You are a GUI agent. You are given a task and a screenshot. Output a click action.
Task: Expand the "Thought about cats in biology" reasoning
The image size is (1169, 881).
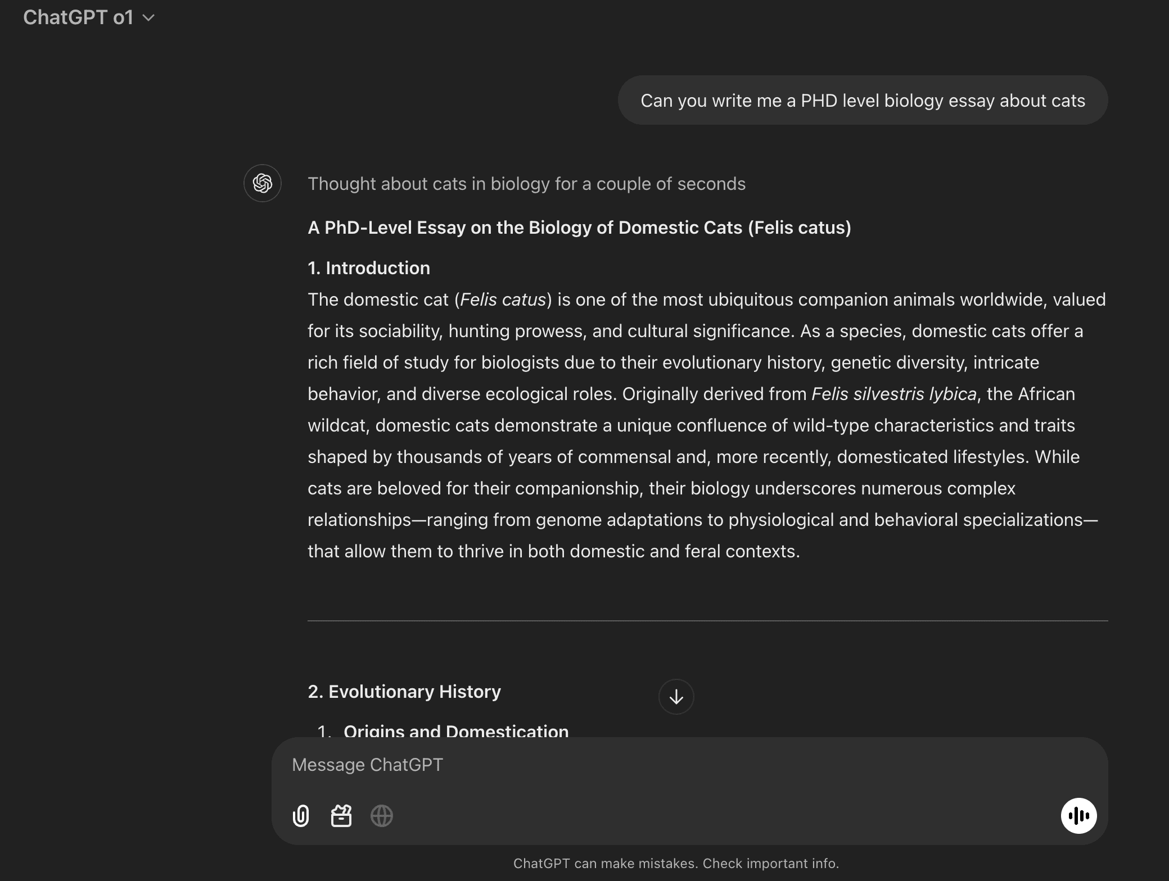pos(526,184)
